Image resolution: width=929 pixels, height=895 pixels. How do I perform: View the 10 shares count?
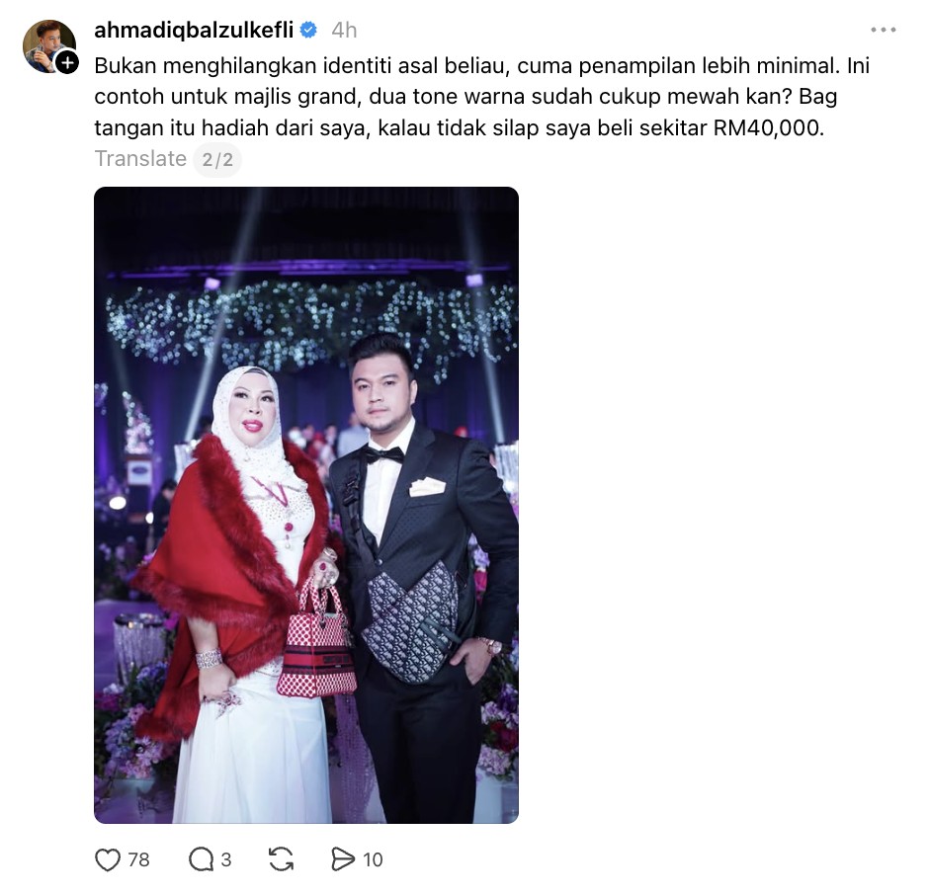[x=373, y=859]
